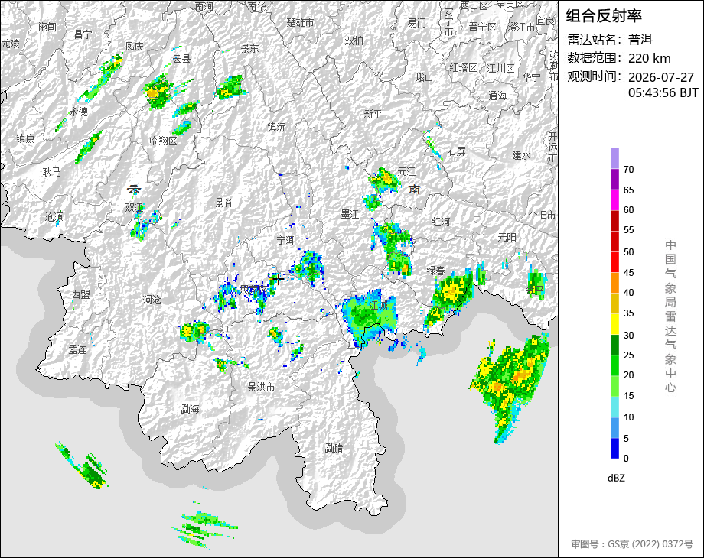
Task: Click the 西盟 county label
Action: coord(81,294)
